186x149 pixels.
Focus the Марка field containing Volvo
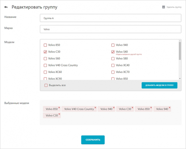(x=110, y=29)
